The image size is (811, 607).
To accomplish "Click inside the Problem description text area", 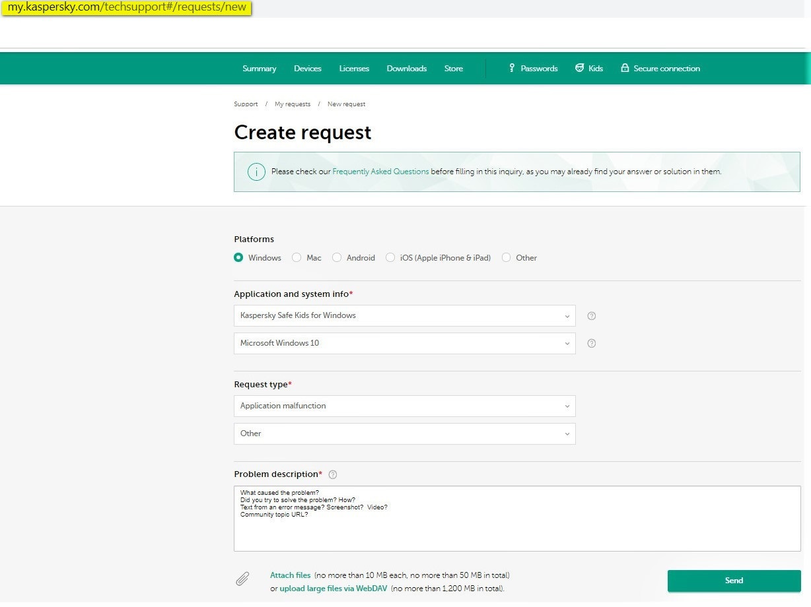I will point(517,519).
